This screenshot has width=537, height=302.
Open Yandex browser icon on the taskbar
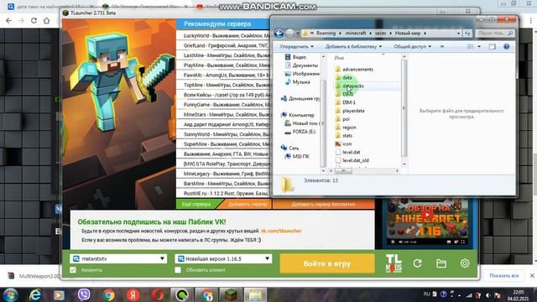pyautogui.click(x=133, y=294)
